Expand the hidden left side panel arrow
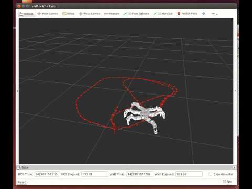Viewport: 252px width, 189px height. 17,91
